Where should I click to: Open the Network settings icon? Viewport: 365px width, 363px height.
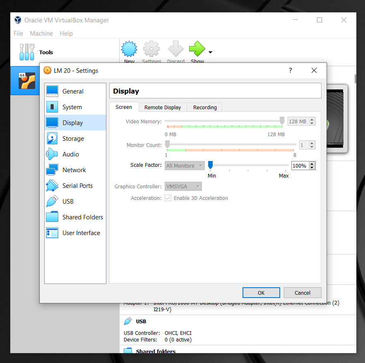(x=52, y=170)
